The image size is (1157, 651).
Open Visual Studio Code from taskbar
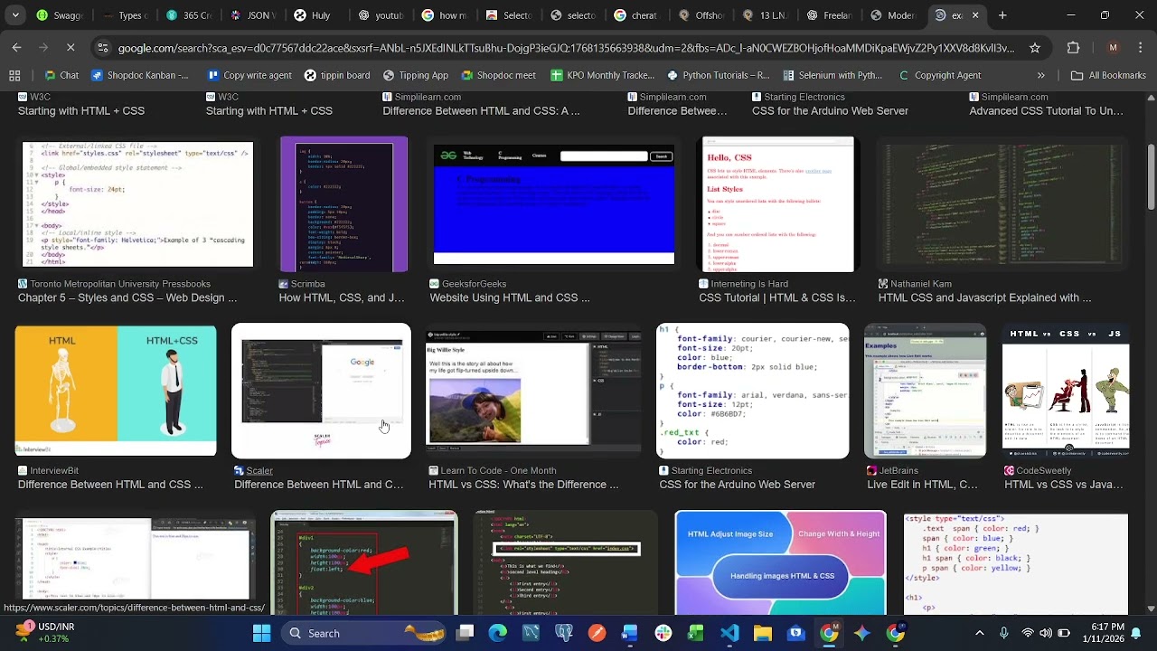[729, 633]
